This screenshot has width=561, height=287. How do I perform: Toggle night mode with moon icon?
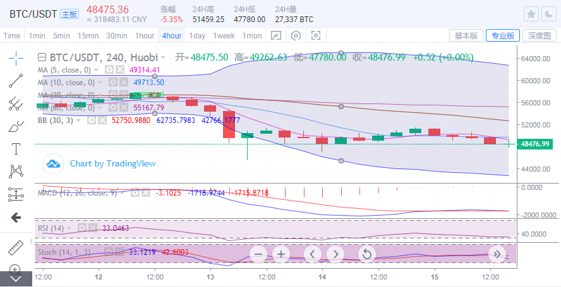[x=548, y=14]
